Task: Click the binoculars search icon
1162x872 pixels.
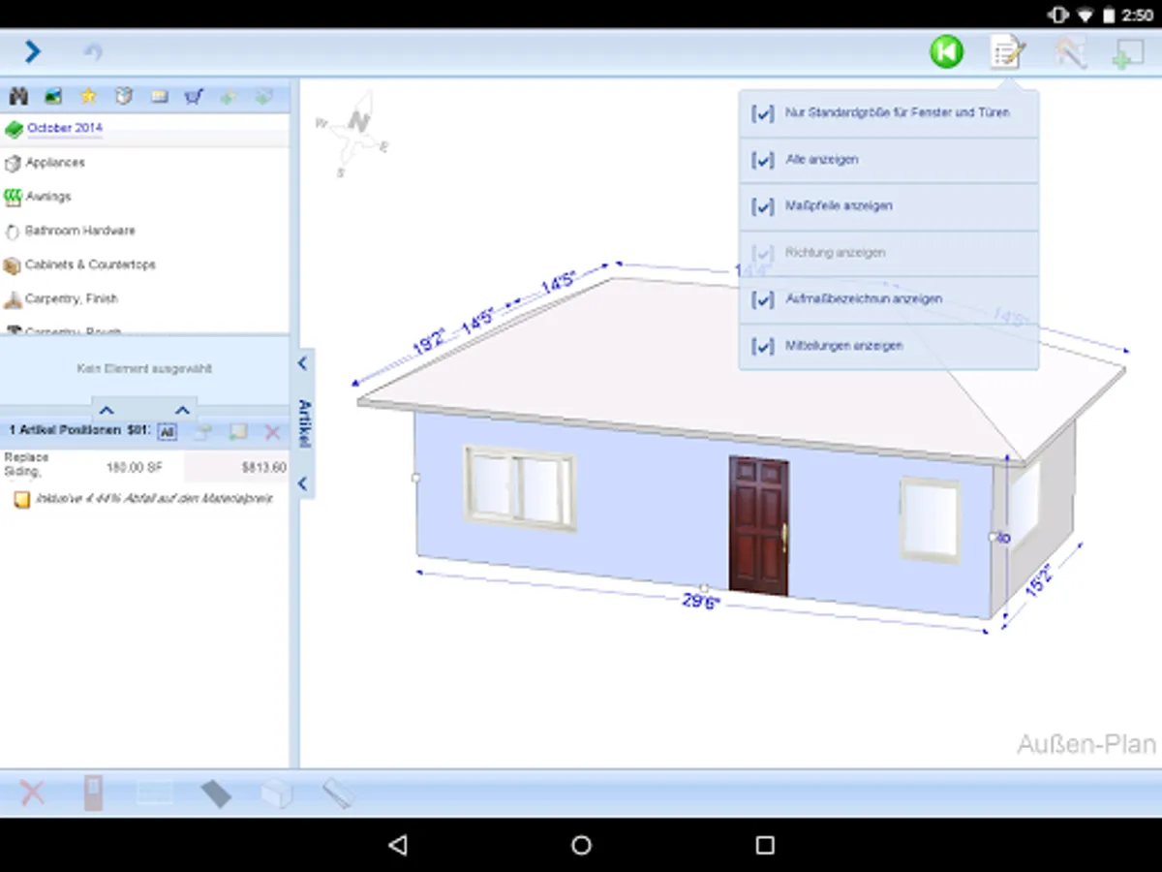Action: [x=17, y=96]
